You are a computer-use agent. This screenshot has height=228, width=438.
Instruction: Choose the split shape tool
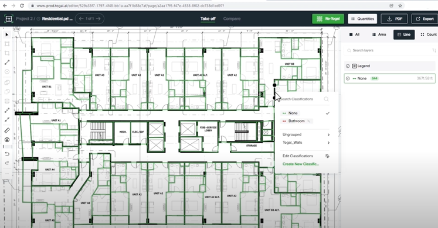click(x=7, y=101)
